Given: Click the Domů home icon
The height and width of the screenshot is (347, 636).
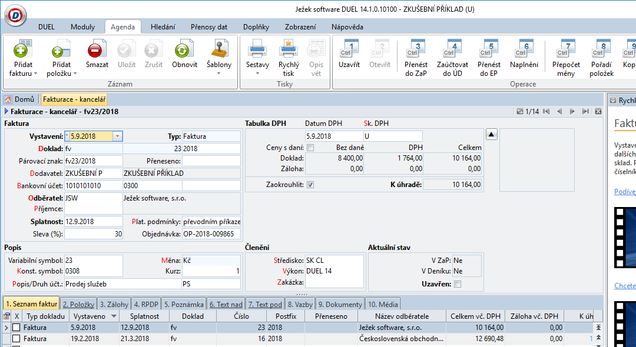Looking at the screenshot, I should point(8,99).
